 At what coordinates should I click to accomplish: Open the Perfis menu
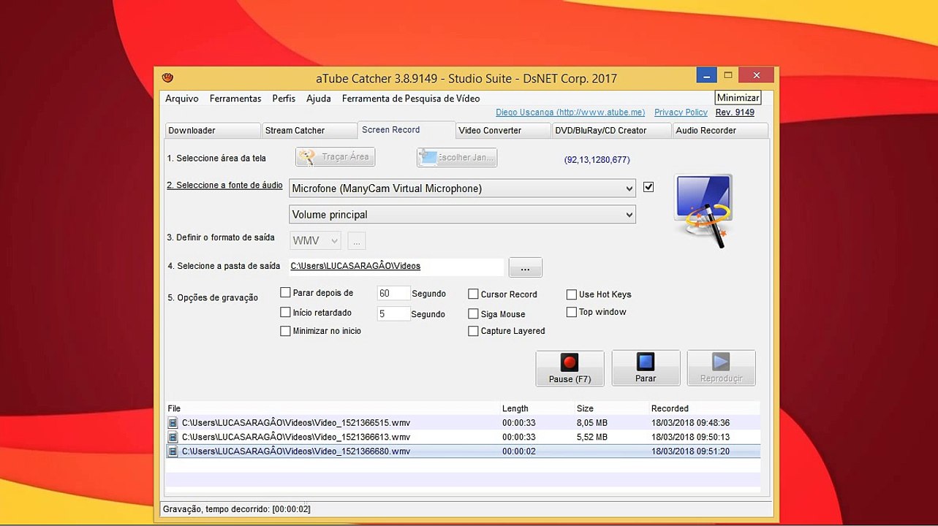click(284, 99)
